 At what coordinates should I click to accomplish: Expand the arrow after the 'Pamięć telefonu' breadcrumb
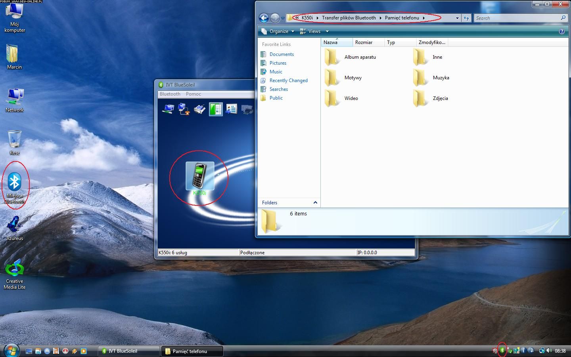[423, 18]
